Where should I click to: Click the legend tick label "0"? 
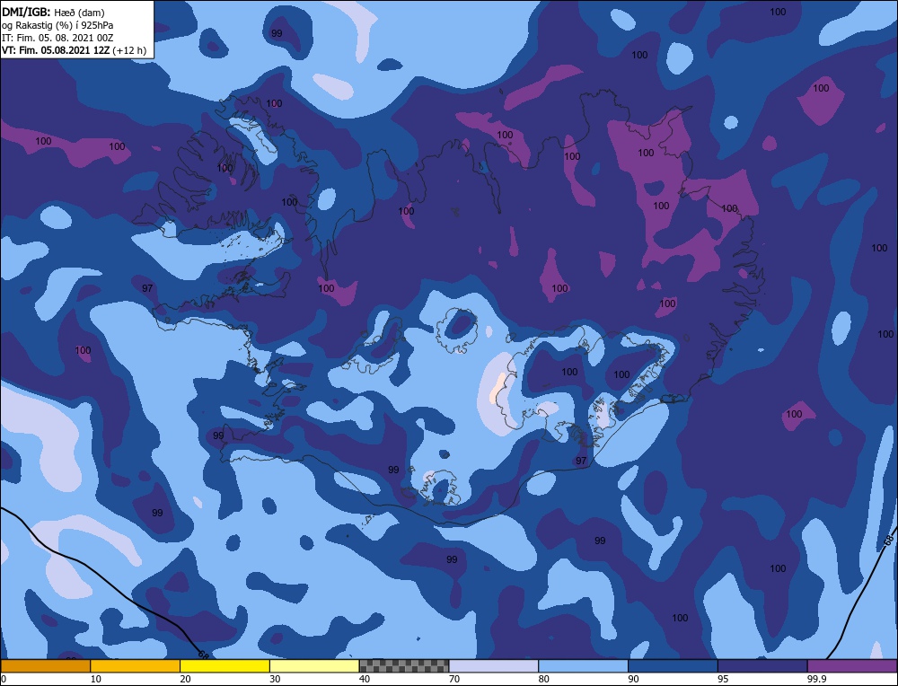(x=4, y=679)
